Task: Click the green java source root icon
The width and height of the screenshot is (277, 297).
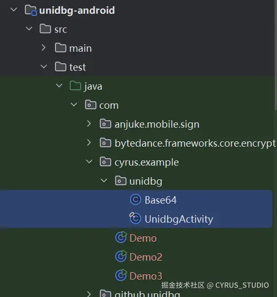Action: [x=75, y=85]
